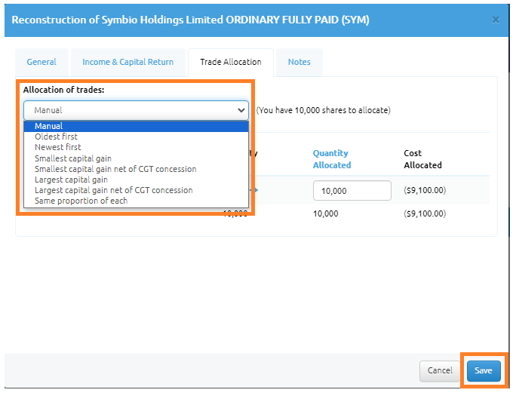Choose Manual allocation option
The width and height of the screenshot is (516, 393).
point(49,126)
